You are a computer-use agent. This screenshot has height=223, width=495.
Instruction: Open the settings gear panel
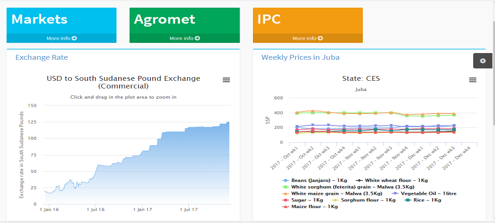(x=483, y=61)
